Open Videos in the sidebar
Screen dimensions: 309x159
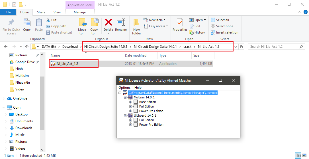point(20,148)
